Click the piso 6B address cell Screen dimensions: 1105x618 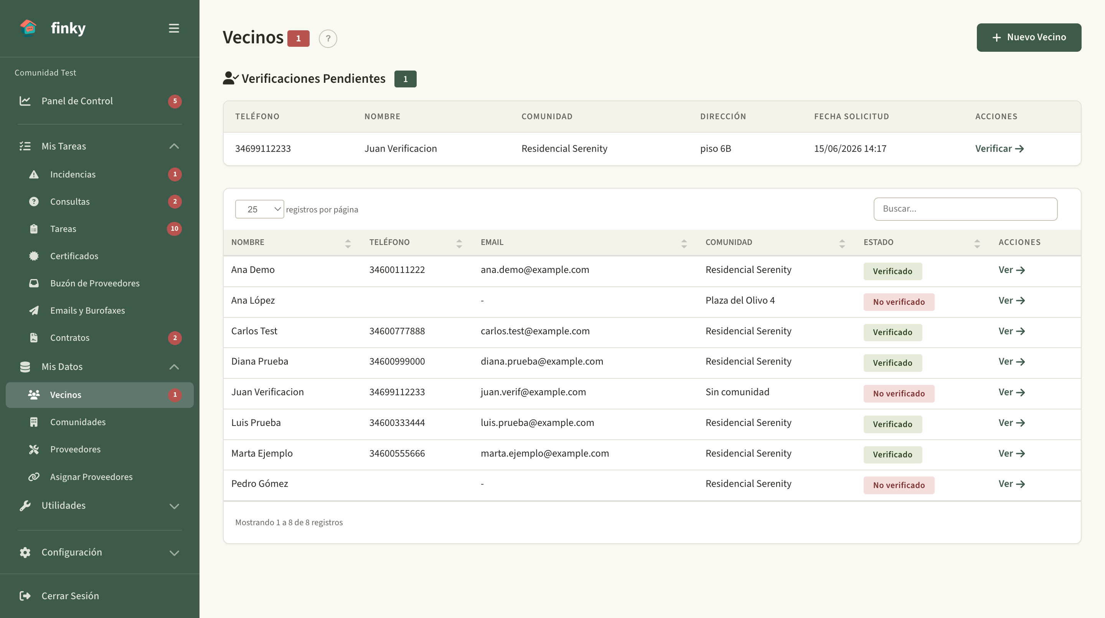tap(716, 149)
